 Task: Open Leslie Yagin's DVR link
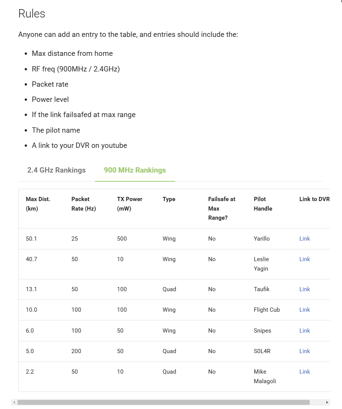click(x=304, y=259)
